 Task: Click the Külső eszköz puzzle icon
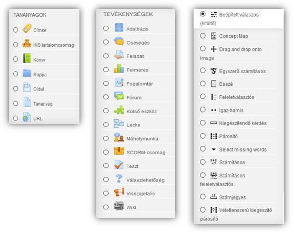[119, 110]
